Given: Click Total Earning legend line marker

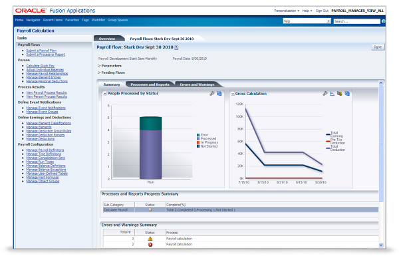Looking at the screenshot, I should [x=328, y=134].
